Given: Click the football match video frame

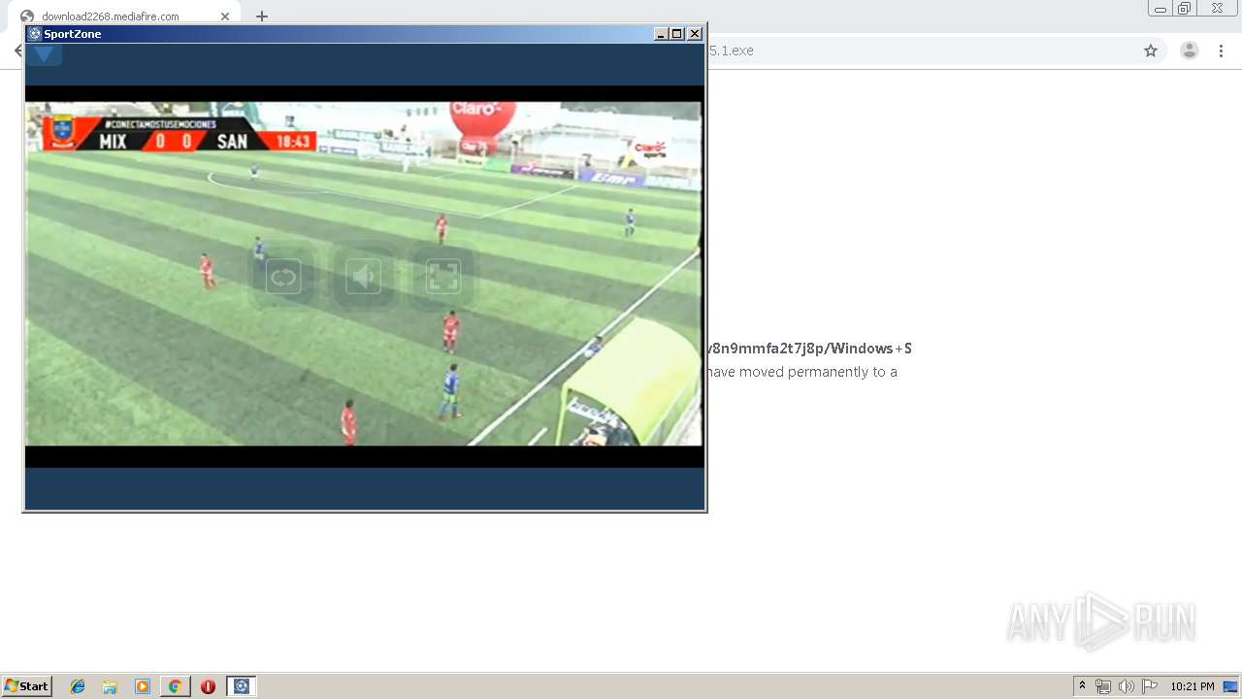Looking at the screenshot, I should click(x=364, y=274).
